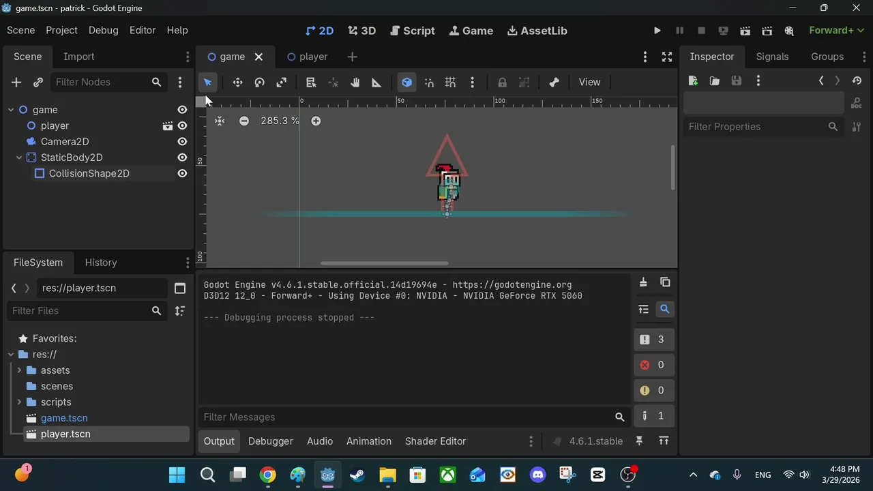Toggle visibility of player node
873x491 pixels.
182,125
